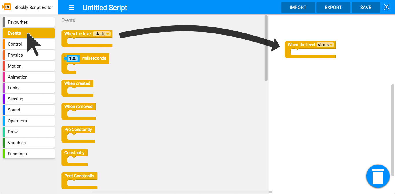Click the EXPORT button
Viewport: 395px width, 194px height.
(333, 8)
